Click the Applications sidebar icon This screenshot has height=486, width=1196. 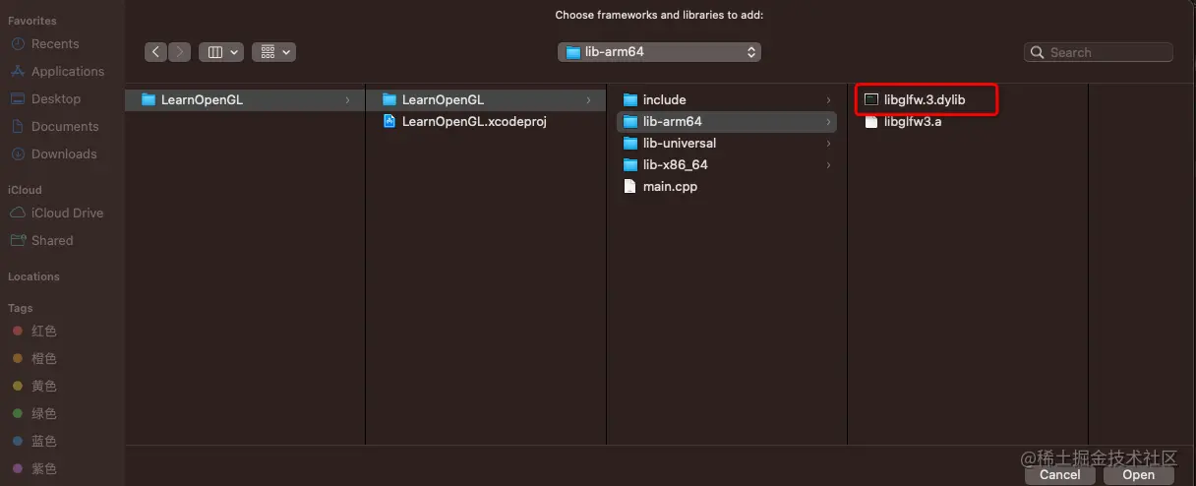click(x=18, y=72)
